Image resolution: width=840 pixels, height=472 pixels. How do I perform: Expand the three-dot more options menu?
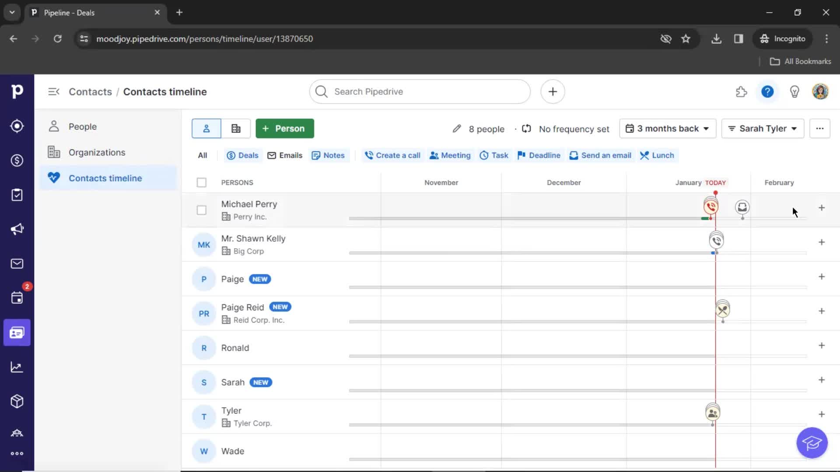pos(819,128)
